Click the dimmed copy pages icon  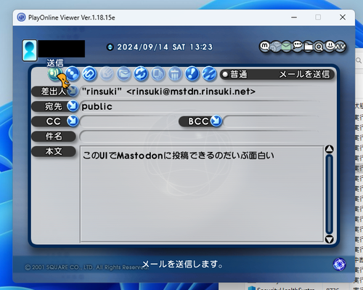(158, 73)
